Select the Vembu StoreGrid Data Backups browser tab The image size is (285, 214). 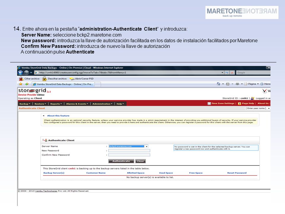tap(63, 84)
